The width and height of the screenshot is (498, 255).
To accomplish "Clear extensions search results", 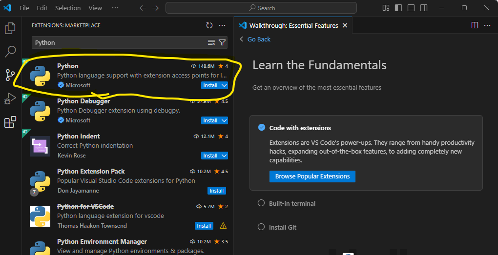I will (211, 42).
